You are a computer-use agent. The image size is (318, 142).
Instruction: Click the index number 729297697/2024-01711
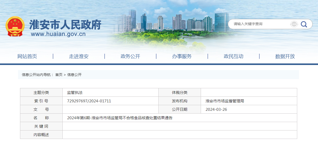[x=89, y=101]
